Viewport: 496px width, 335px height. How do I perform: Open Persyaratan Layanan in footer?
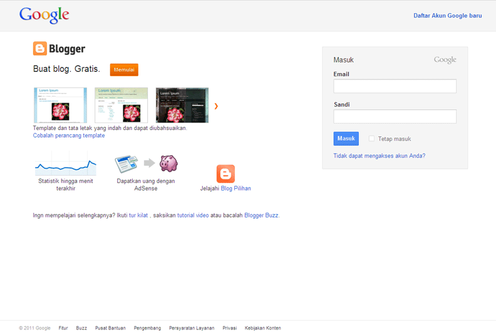[x=192, y=327]
